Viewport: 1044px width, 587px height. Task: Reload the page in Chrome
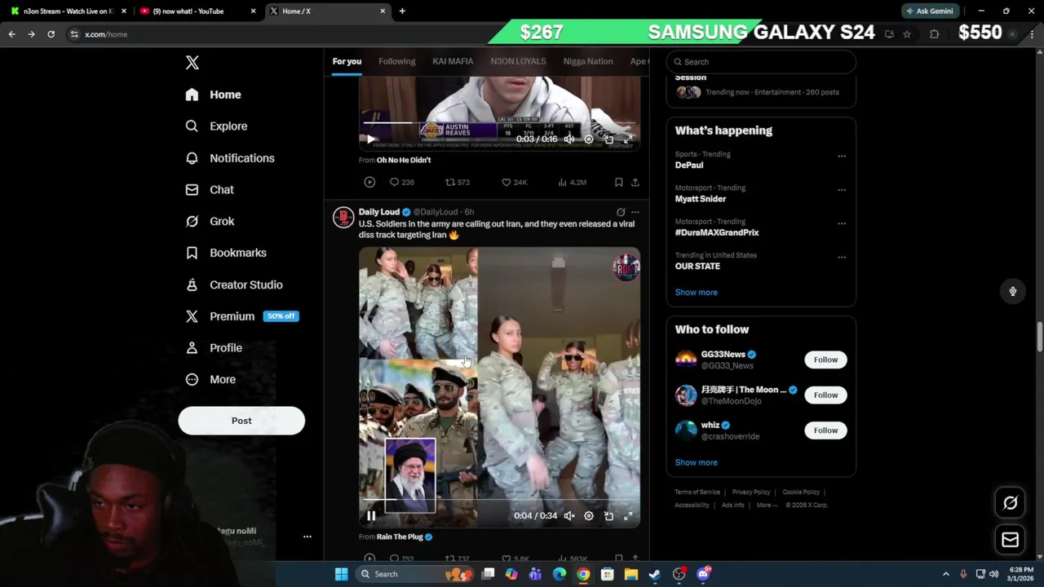click(x=51, y=34)
